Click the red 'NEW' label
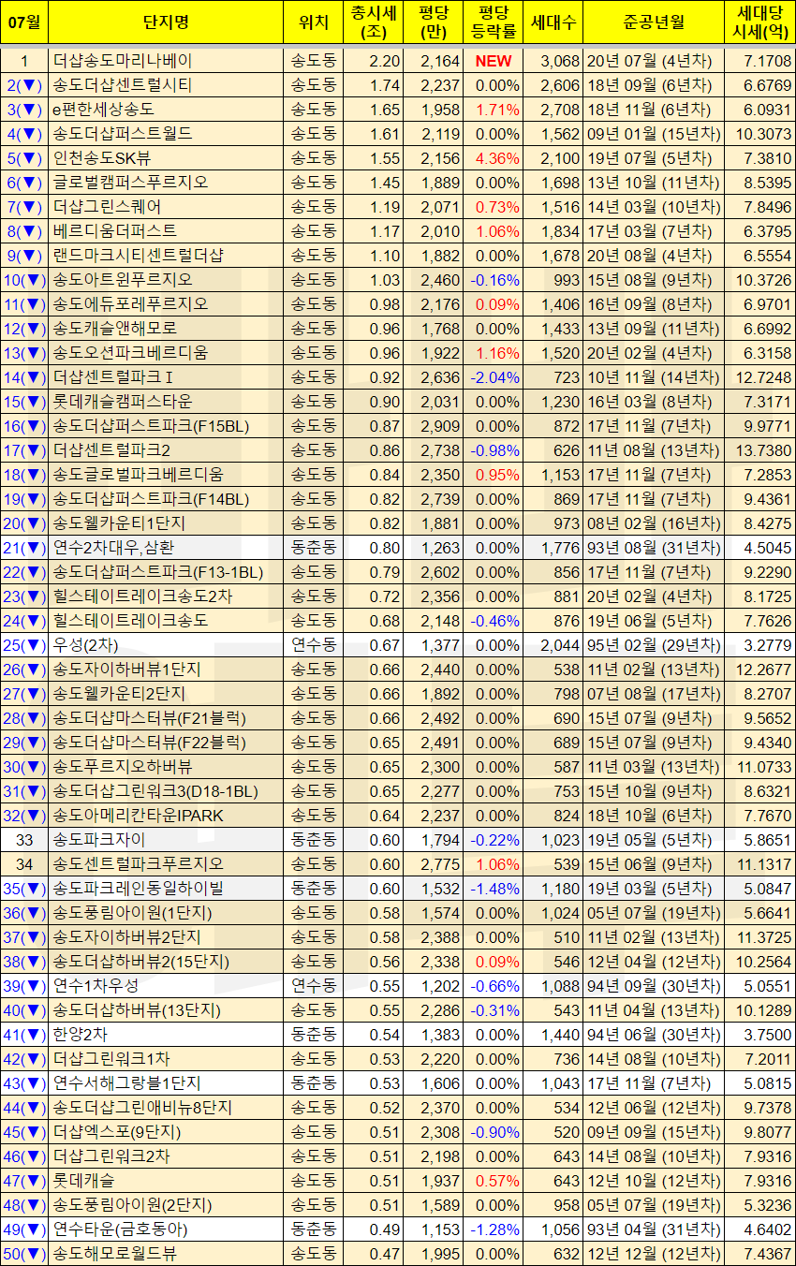Viewport: 796px width, 1266px height. [x=493, y=61]
